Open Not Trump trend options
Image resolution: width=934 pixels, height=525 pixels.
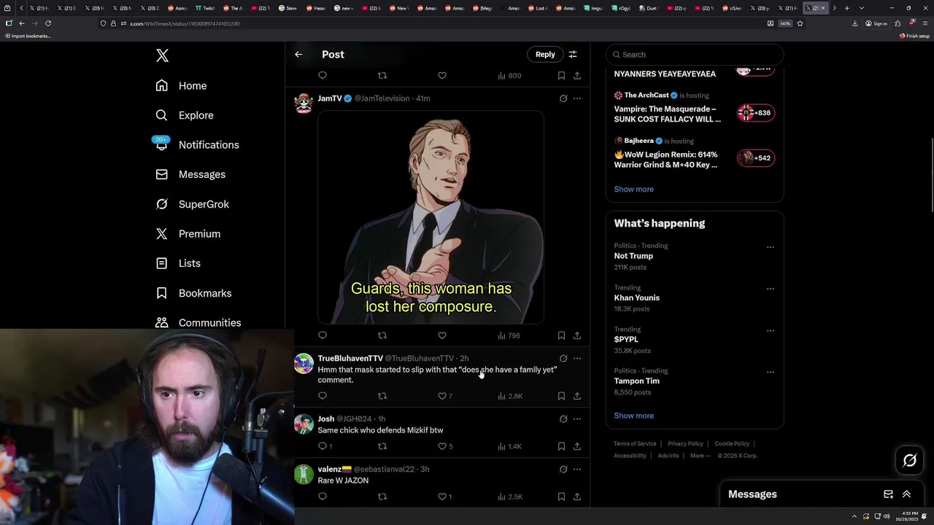click(770, 247)
